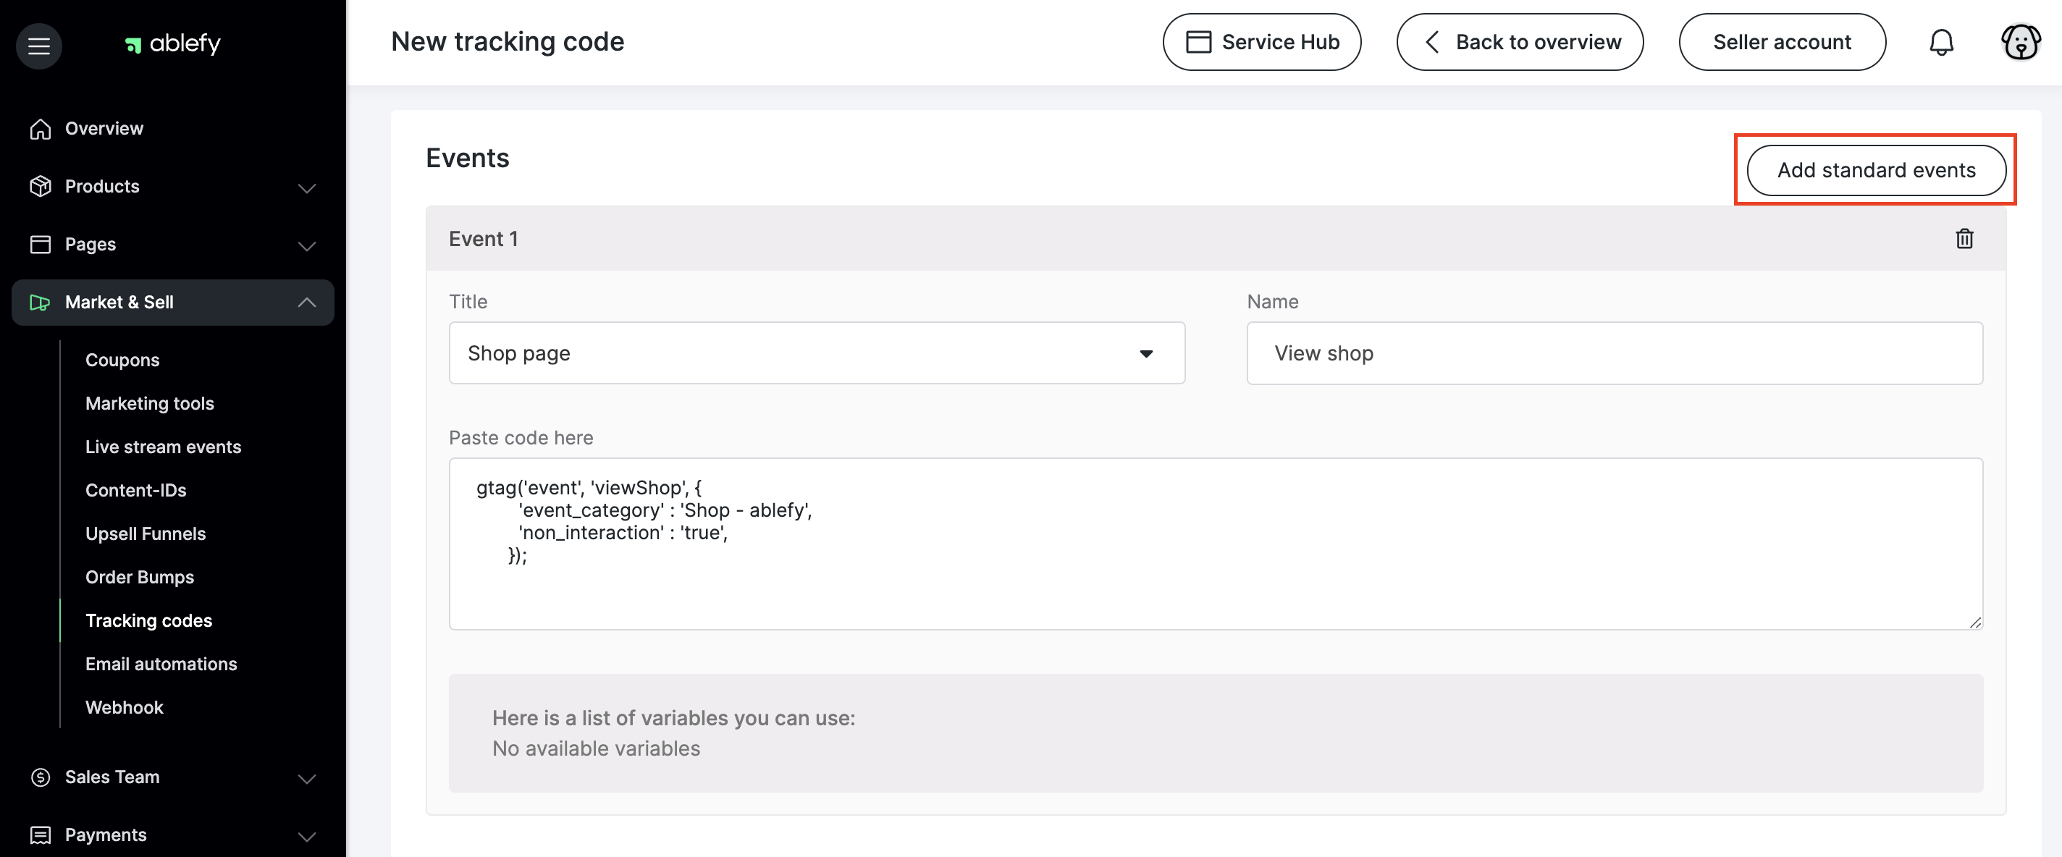
Task: Click Add standard events button
Action: point(1875,169)
